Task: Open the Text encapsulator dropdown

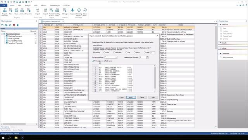Action: (x=116, y=57)
